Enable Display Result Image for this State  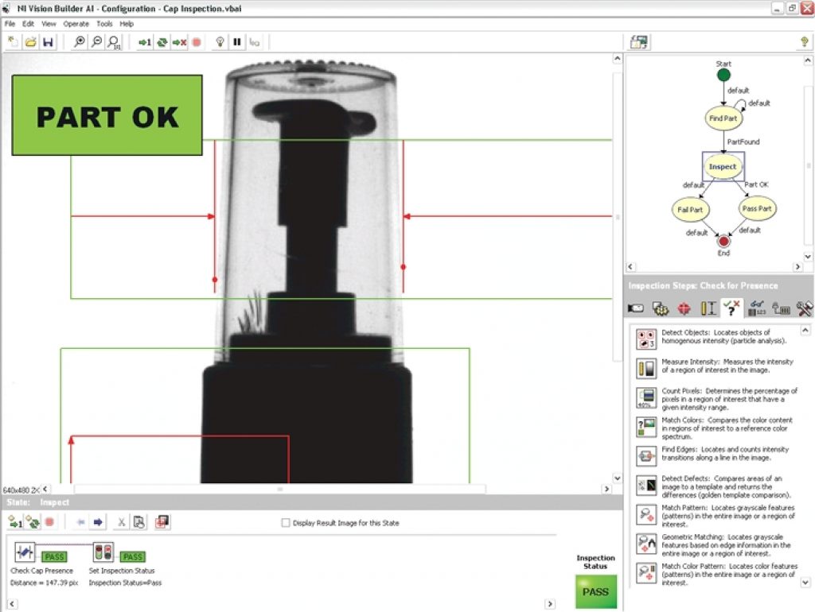tap(287, 523)
